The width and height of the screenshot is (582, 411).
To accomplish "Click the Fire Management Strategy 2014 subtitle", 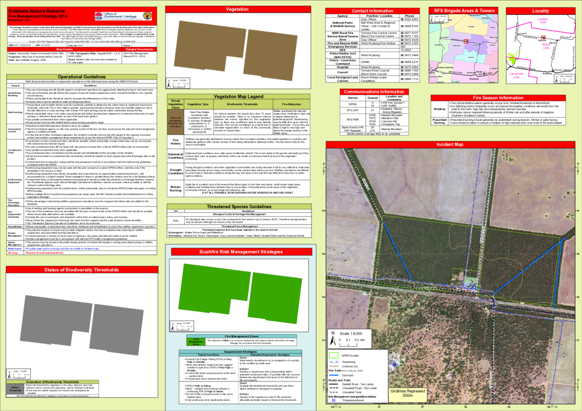I will click(x=38, y=16).
